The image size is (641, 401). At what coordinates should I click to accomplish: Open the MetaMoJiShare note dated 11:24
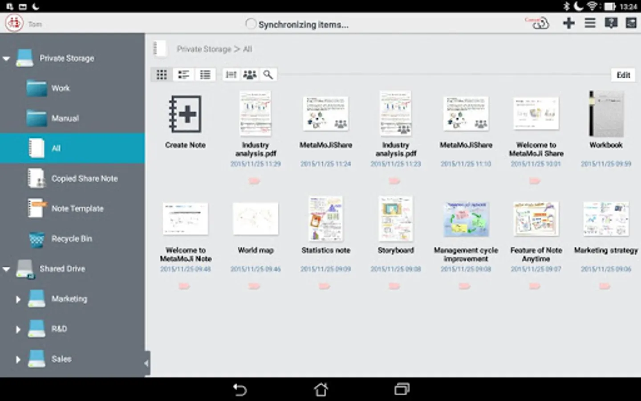(x=326, y=114)
